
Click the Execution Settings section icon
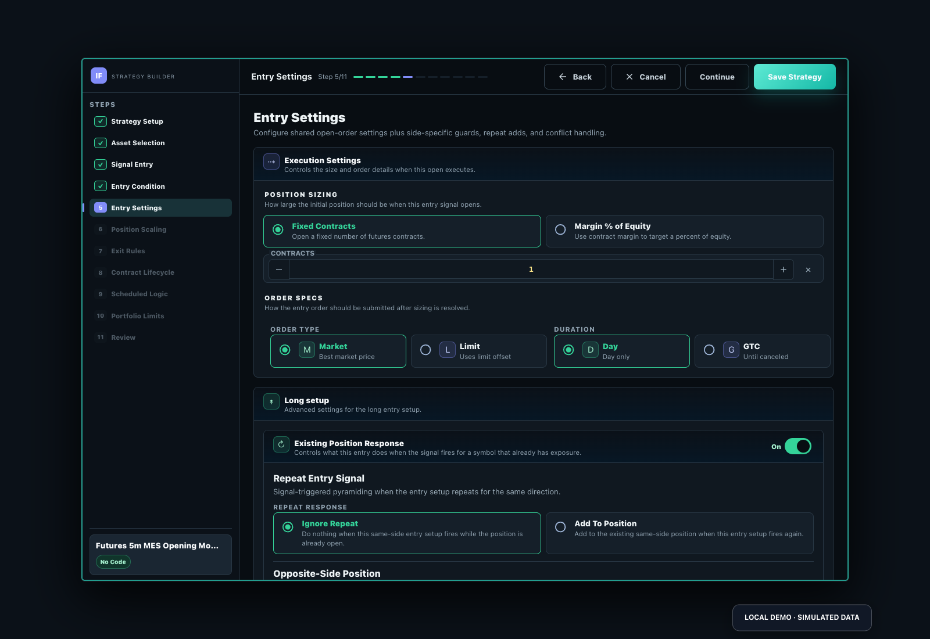(271, 161)
